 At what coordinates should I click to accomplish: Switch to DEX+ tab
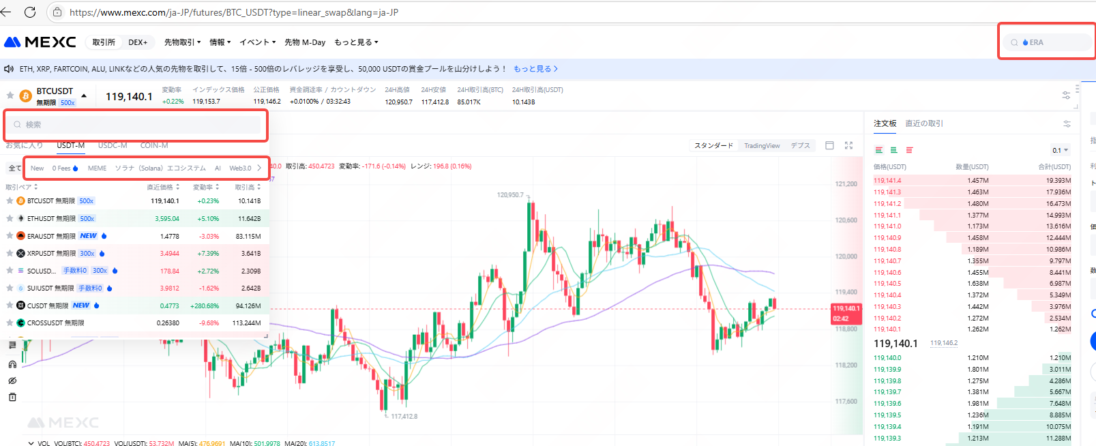click(x=138, y=42)
